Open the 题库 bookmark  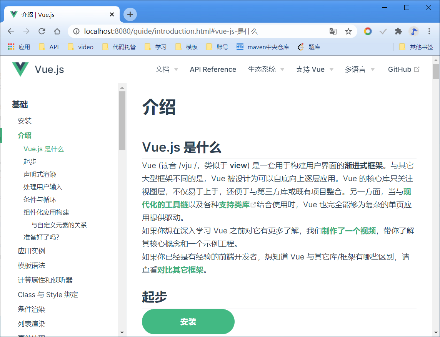(309, 47)
